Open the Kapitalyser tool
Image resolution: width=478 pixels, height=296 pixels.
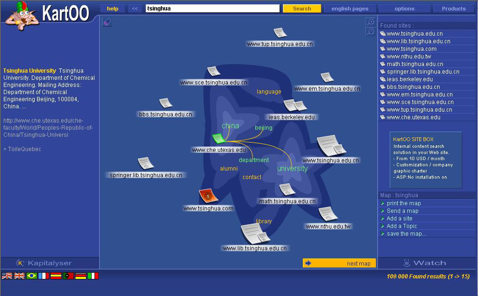tap(44, 263)
